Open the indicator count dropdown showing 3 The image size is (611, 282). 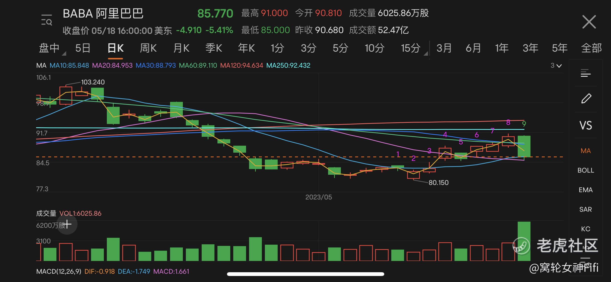[x=556, y=66]
